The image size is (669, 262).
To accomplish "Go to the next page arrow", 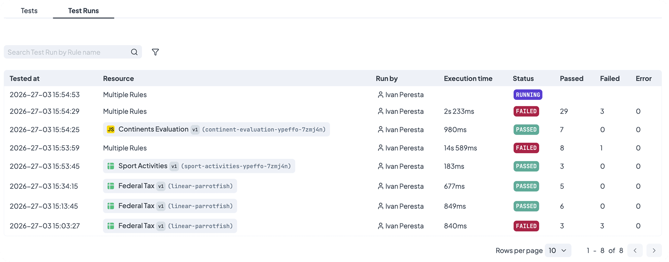I will coord(654,250).
